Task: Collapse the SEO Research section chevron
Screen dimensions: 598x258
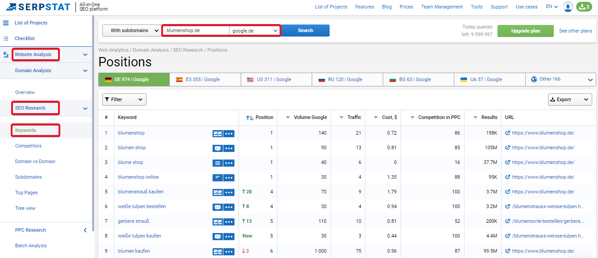Action: click(85, 108)
